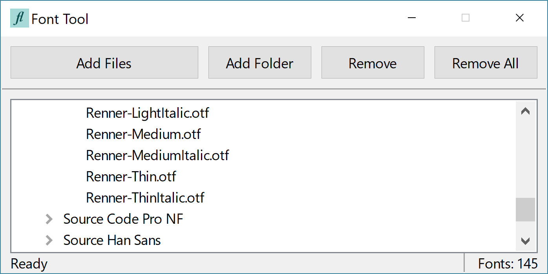Image resolution: width=548 pixels, height=274 pixels.
Task: Select Renner-ThinItalic.otf font file
Action: coord(145,198)
